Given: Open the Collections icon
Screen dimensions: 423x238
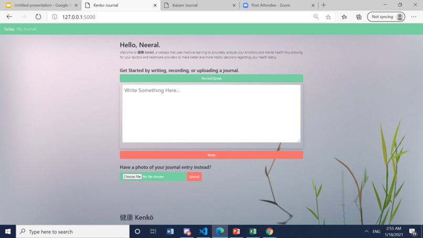Looking at the screenshot, I should pos(358,17).
